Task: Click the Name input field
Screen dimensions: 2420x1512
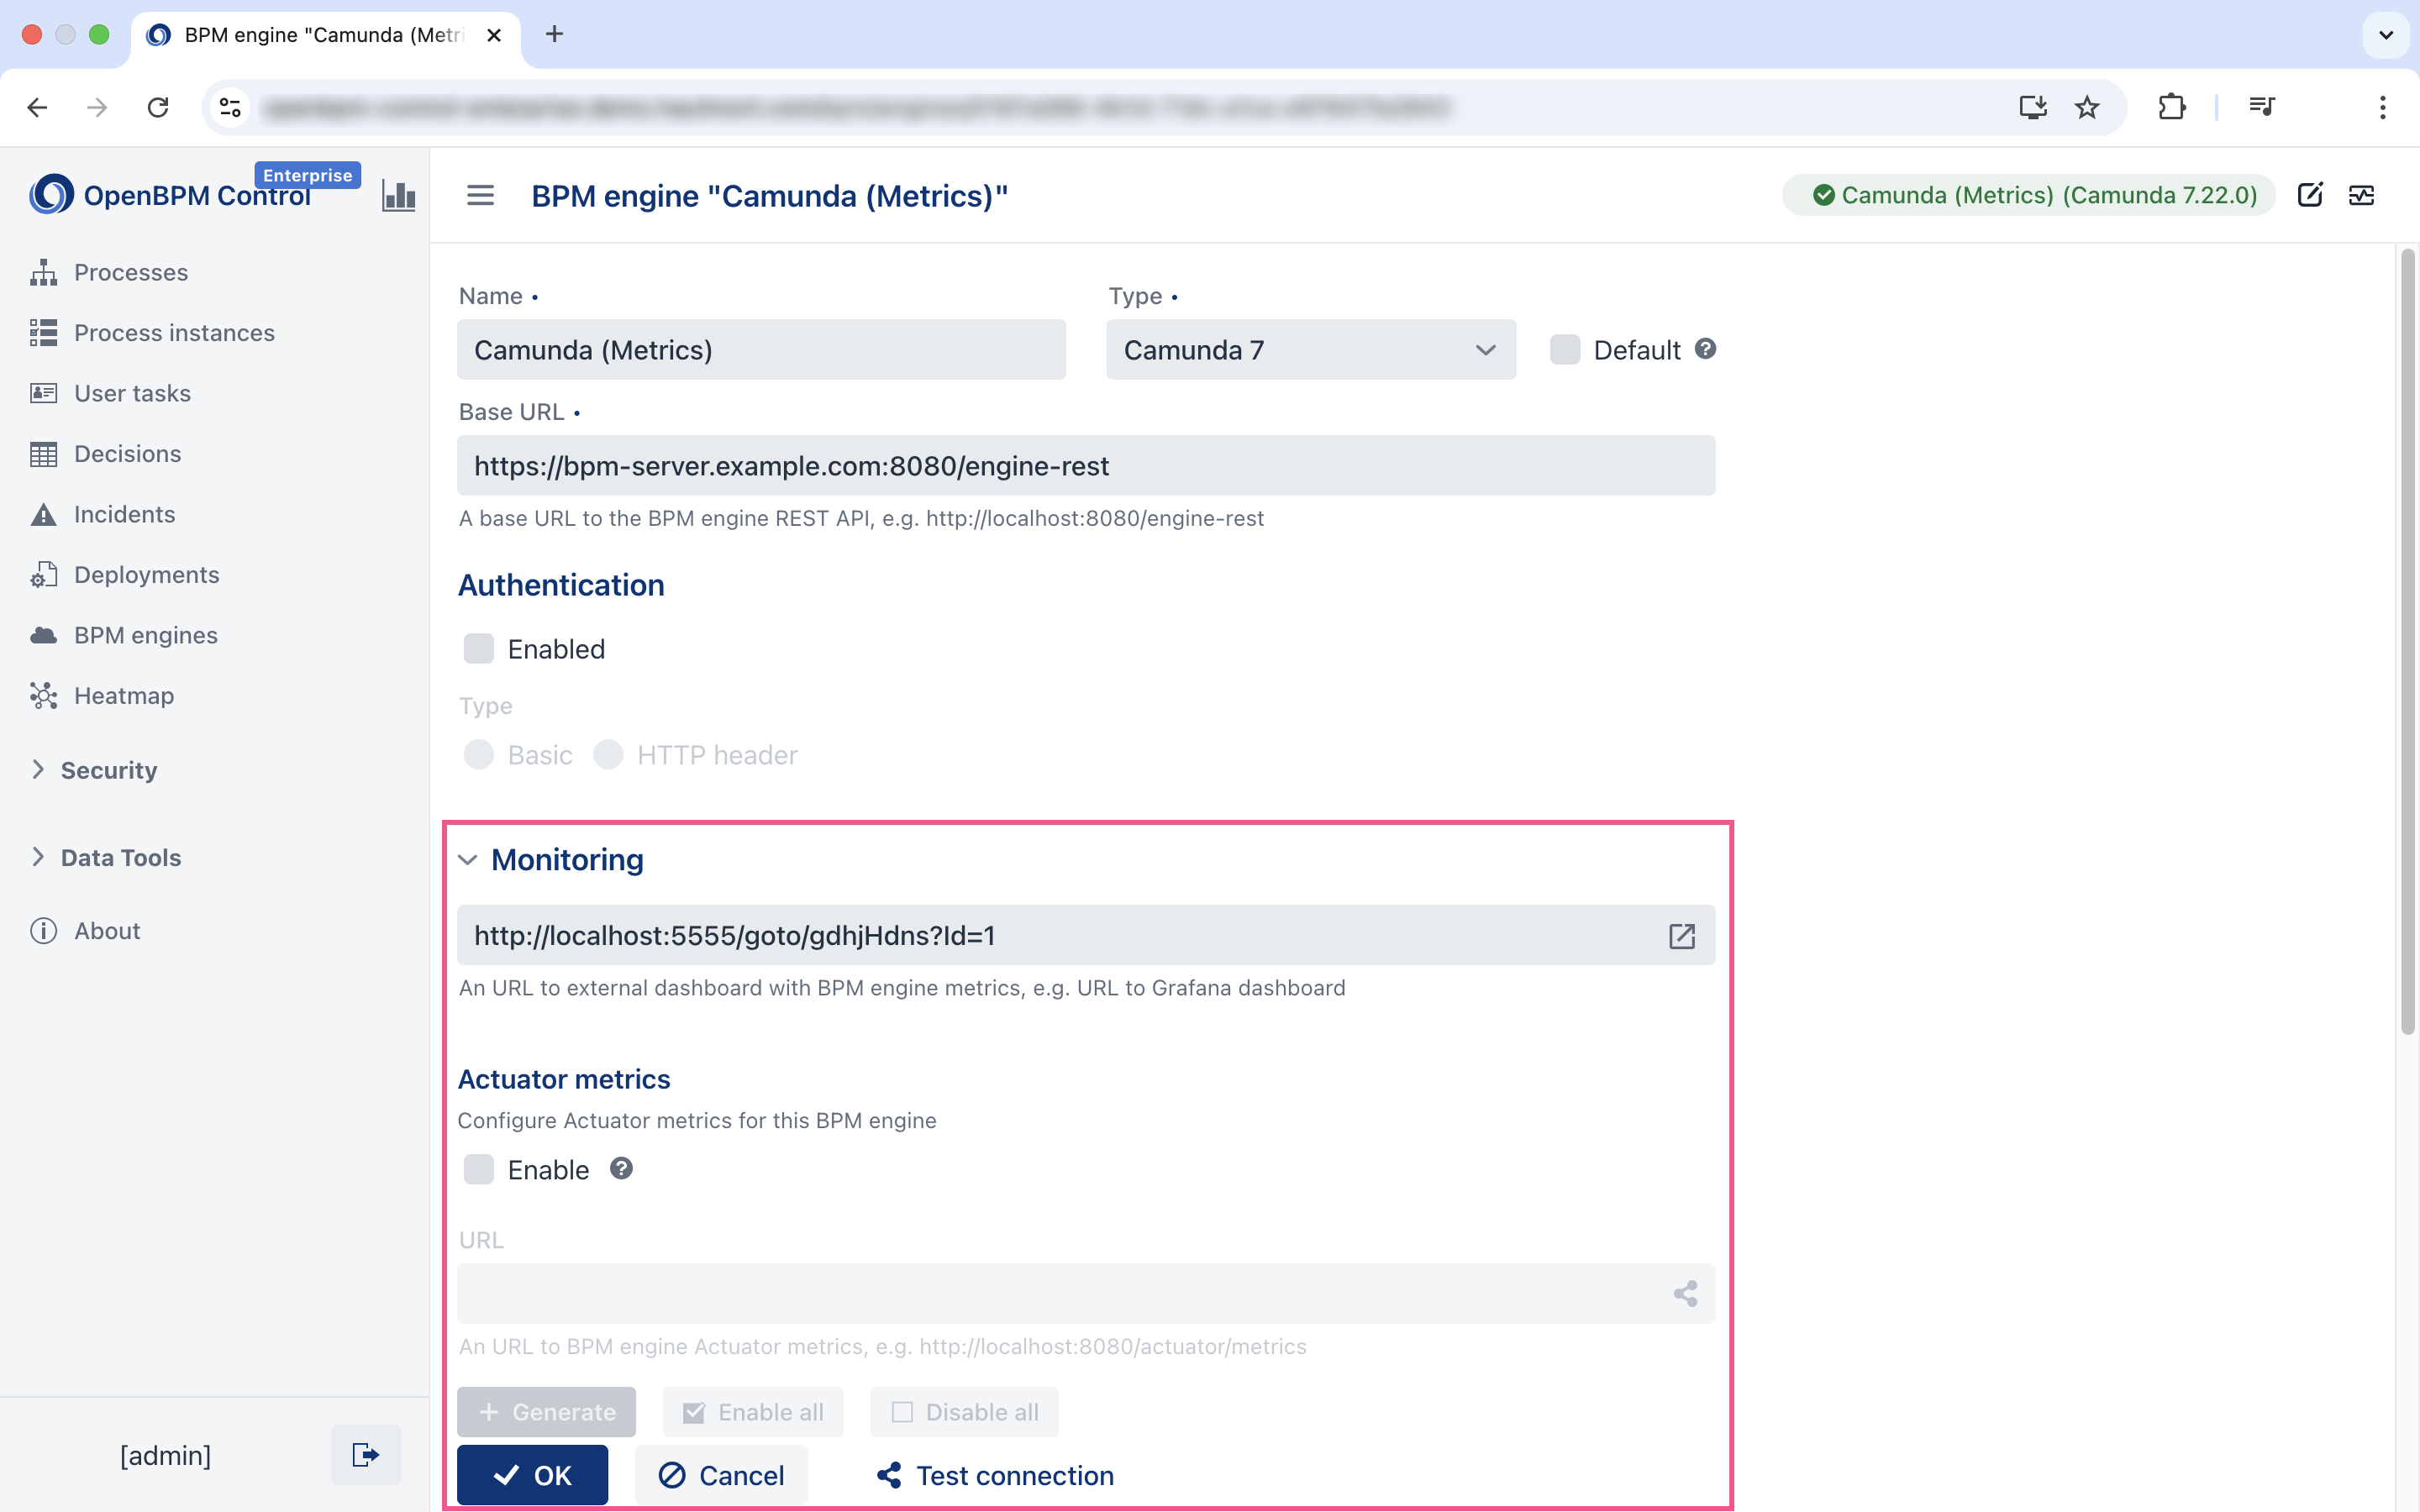Action: (x=761, y=350)
